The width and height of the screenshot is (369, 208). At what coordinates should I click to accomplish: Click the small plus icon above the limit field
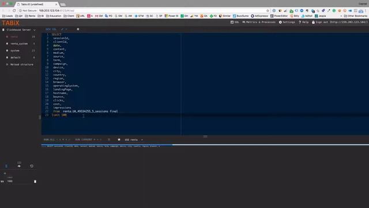(x=5, y=173)
